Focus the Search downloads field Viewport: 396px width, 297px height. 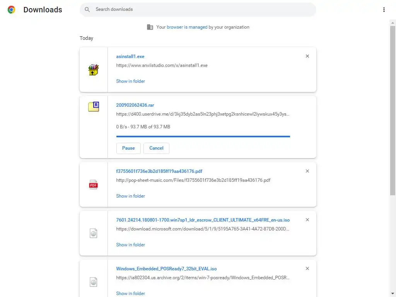pos(201,10)
